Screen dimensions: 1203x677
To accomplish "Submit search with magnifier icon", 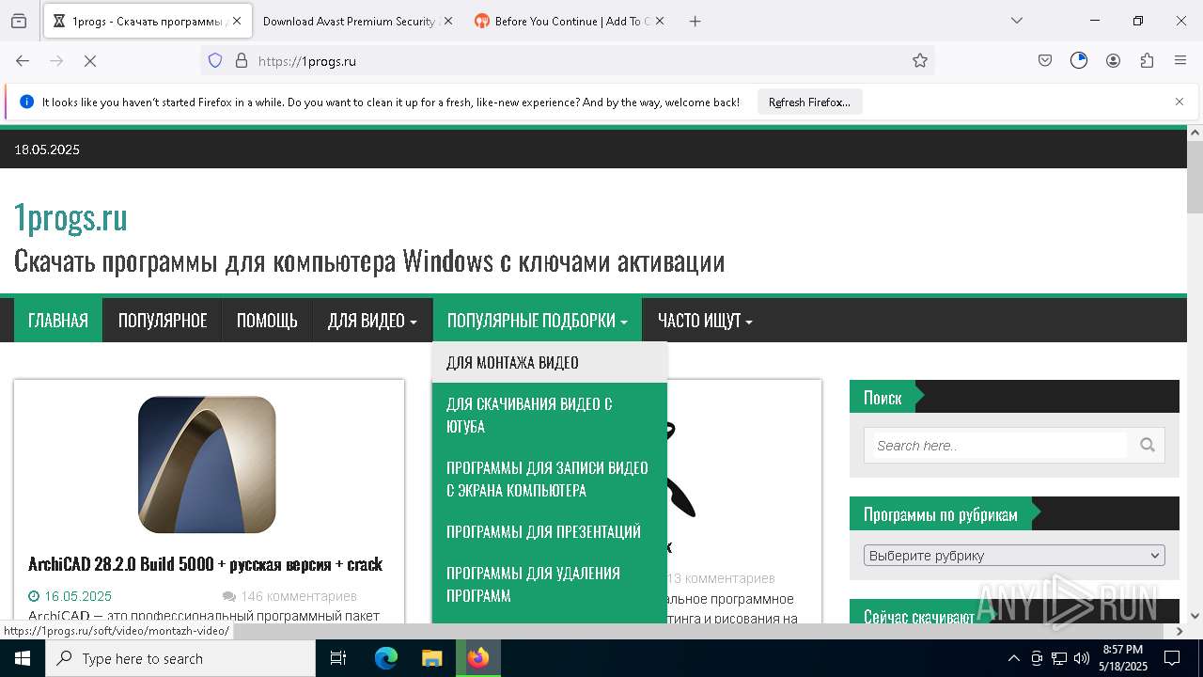I will tap(1148, 446).
